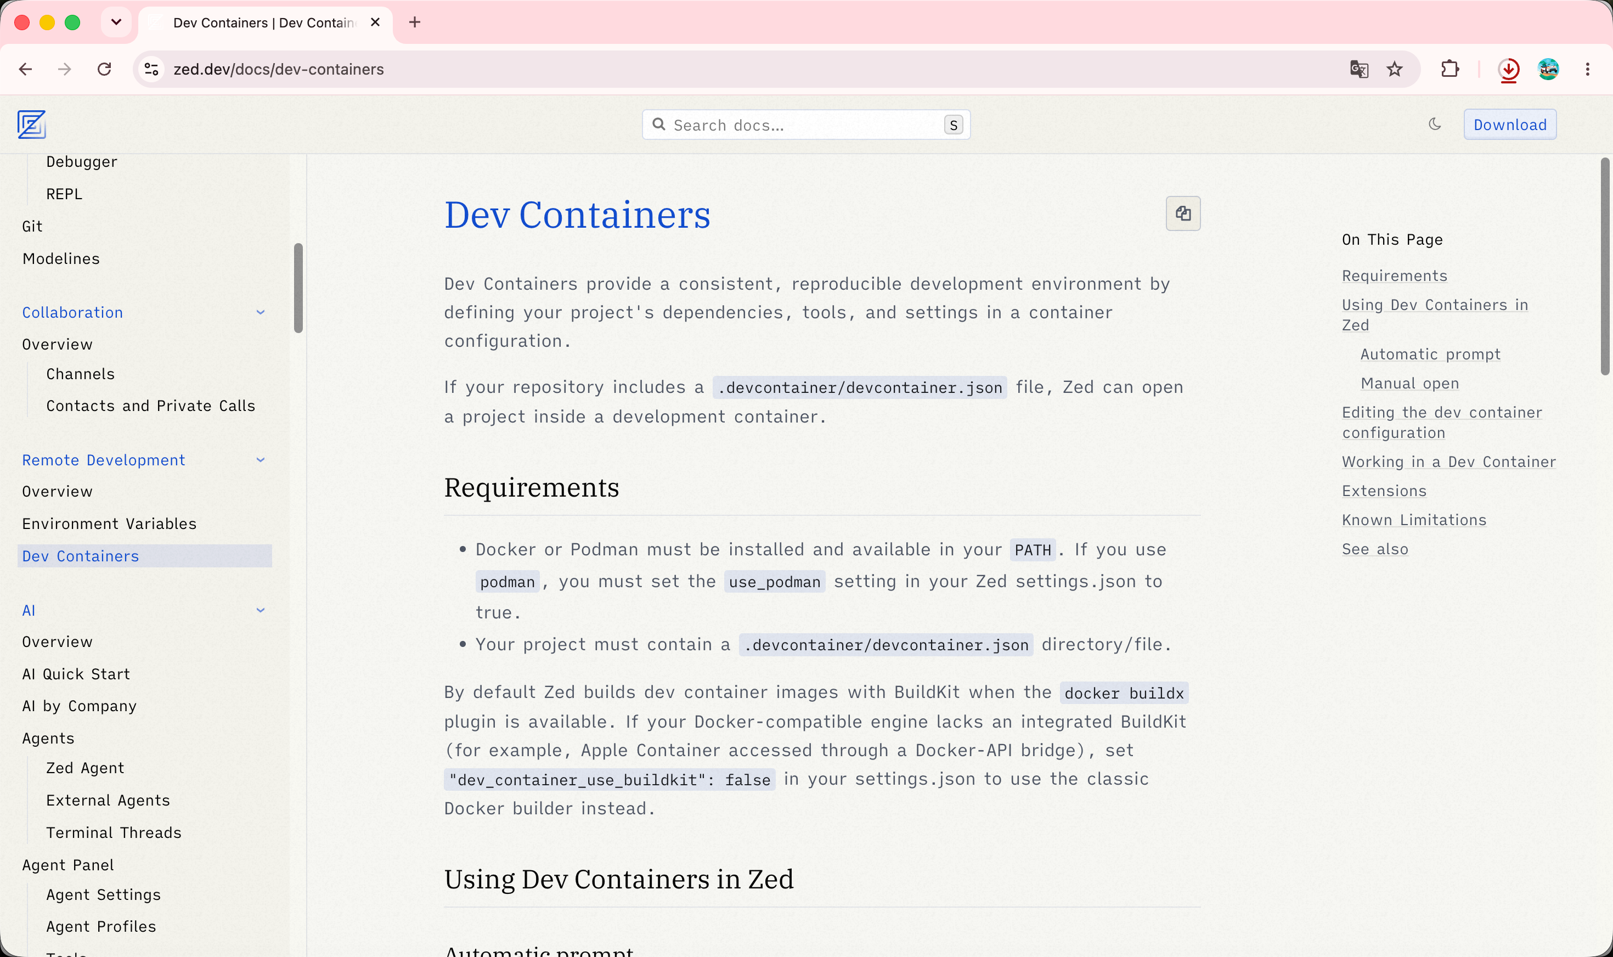Copy page using the copy icon
Viewport: 1613px width, 957px height.
pyautogui.click(x=1183, y=213)
